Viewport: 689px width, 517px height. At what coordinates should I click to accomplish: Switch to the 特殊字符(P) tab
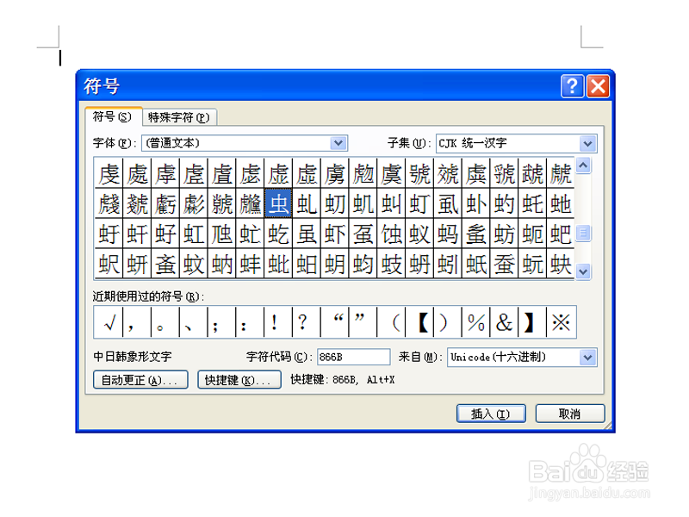[x=179, y=117]
